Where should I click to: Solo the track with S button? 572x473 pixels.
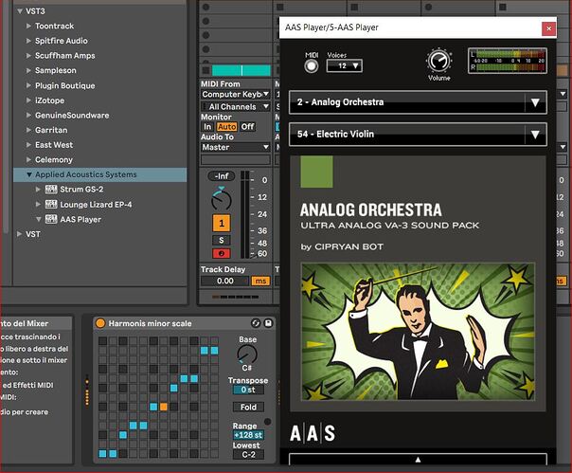pos(222,240)
